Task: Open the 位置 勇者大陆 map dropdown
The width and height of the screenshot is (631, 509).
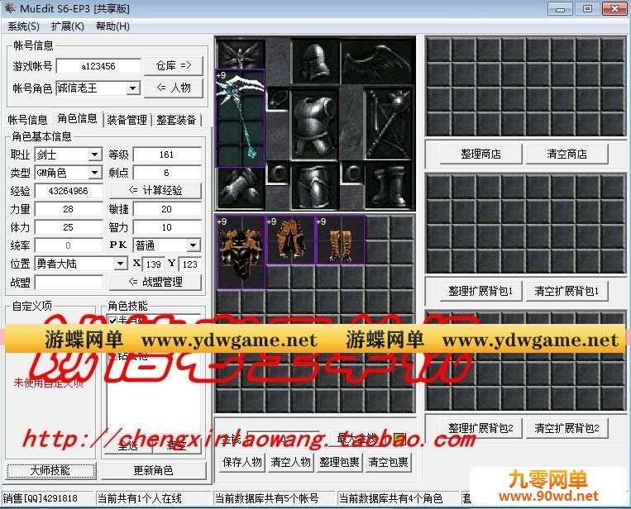Action: [120, 264]
